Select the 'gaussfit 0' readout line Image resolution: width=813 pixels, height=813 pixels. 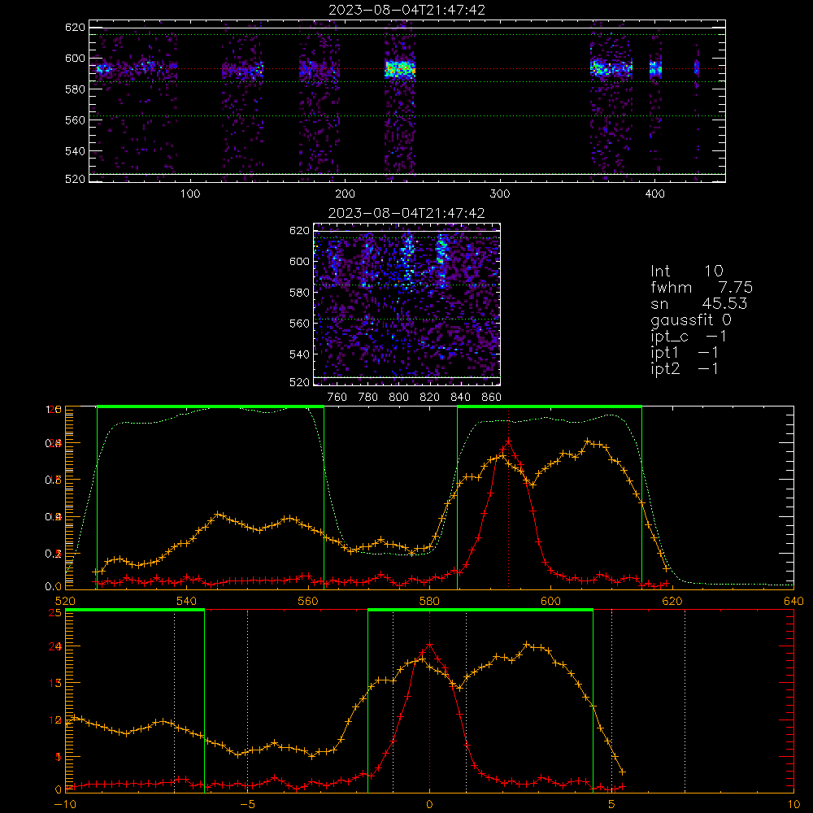[691, 320]
